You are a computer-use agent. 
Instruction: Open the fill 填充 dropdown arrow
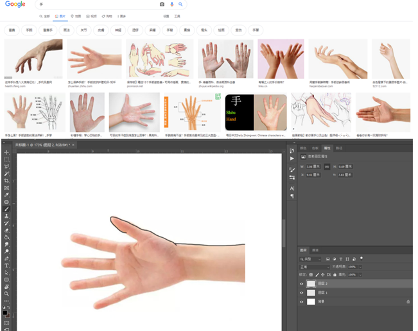coord(360,274)
